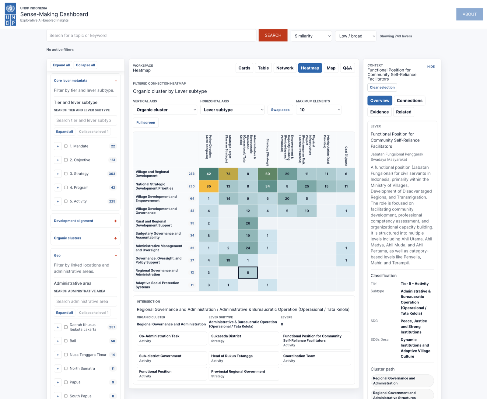487x399 pixels.
Task: Click the Clear selection button
Action: pyautogui.click(x=382, y=87)
